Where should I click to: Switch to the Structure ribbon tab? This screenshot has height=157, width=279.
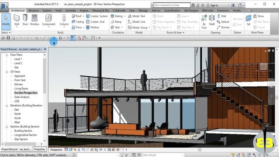[x=34, y=10]
